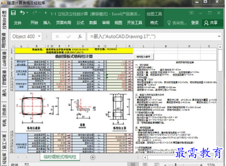226x166 pixels.
Task: Click the next sheet navigation arrow
Action: click(27, 157)
